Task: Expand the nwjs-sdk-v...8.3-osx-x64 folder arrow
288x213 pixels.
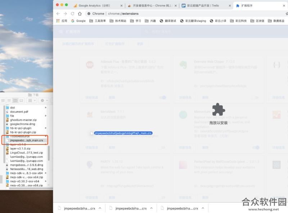Action: [46, 173]
